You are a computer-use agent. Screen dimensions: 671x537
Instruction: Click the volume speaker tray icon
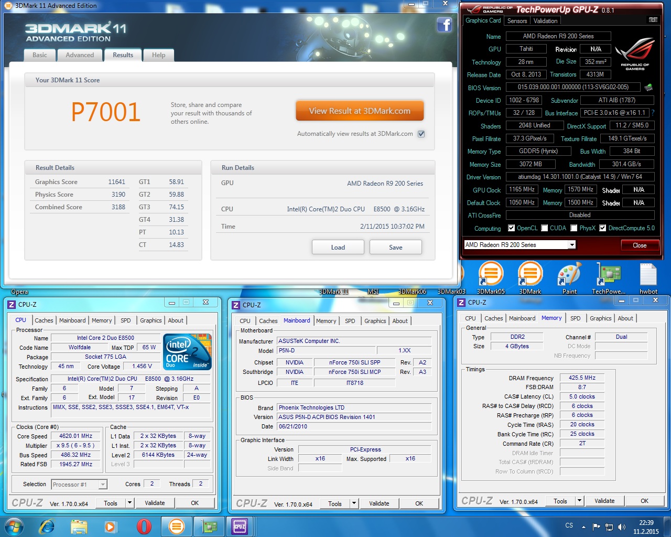point(621,527)
